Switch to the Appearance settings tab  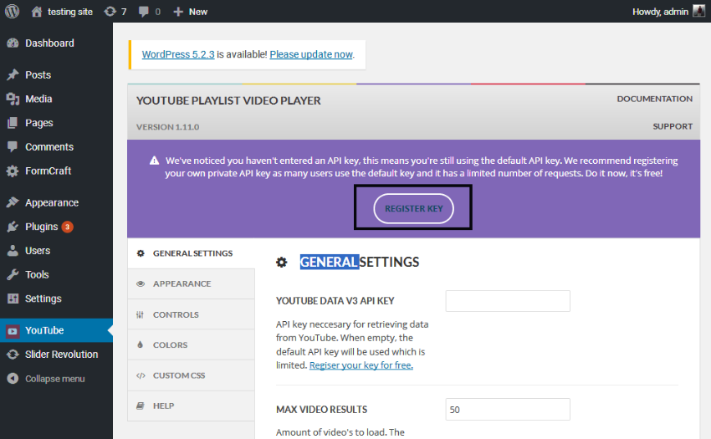tap(191, 284)
